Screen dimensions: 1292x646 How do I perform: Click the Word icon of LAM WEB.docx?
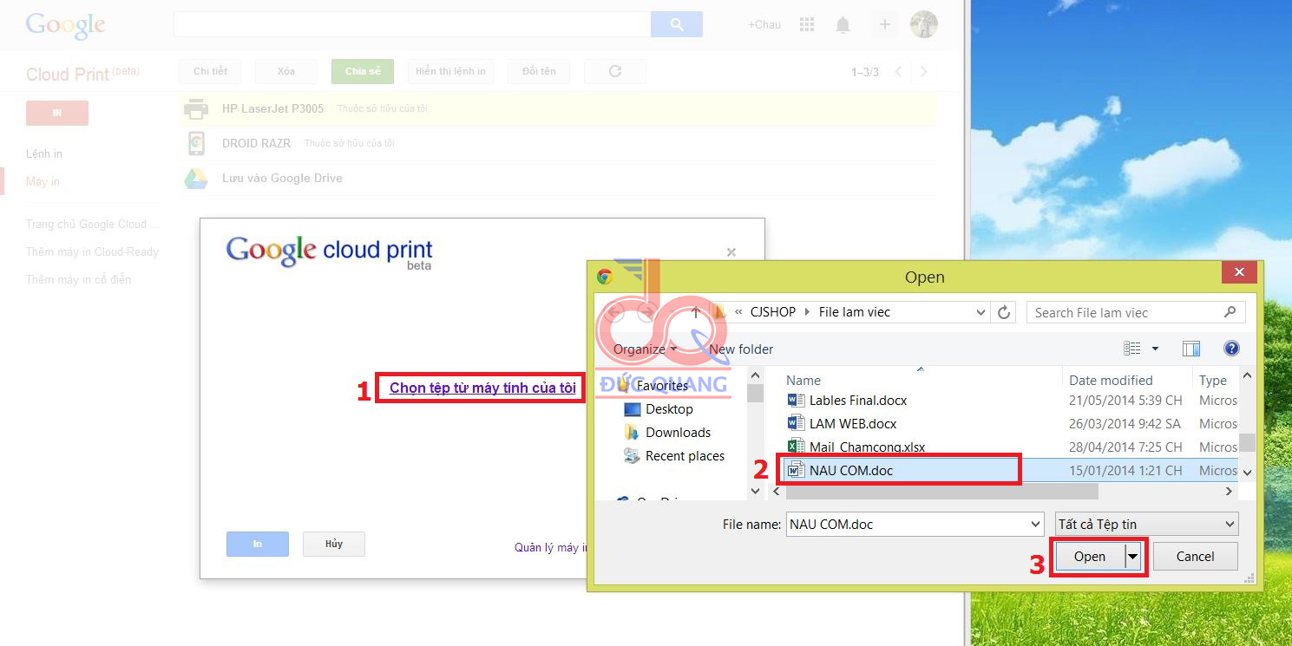pos(796,424)
